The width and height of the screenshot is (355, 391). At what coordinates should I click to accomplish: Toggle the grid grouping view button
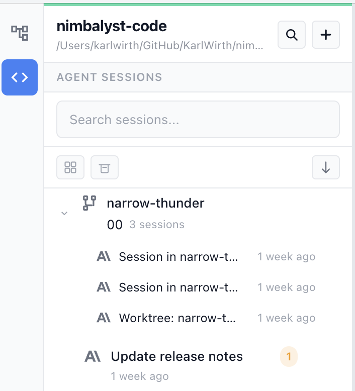click(70, 167)
